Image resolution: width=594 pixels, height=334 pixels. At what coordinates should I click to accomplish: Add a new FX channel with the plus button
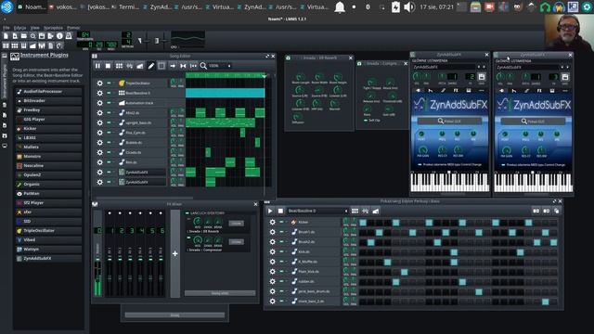coord(175,253)
